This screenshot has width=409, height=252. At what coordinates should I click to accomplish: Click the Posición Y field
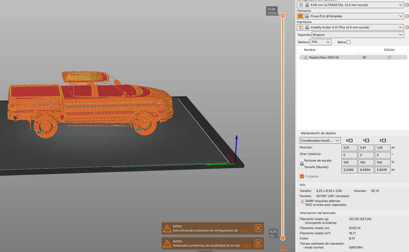[x=366, y=148]
